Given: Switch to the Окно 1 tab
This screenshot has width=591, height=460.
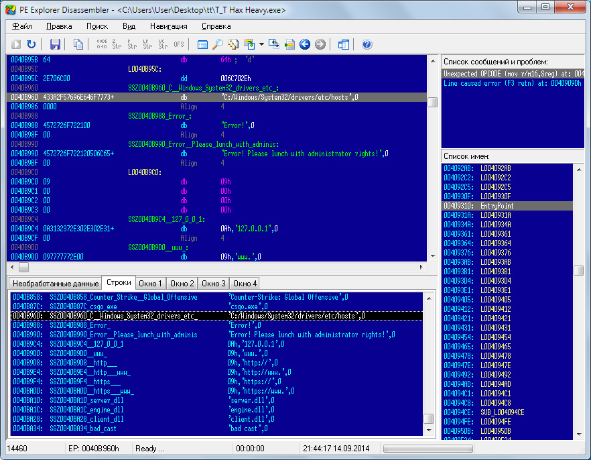Looking at the screenshot, I should coord(150,283).
